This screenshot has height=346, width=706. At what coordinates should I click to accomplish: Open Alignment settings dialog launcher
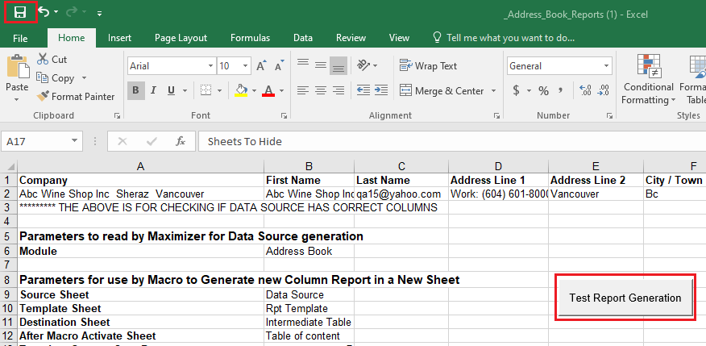(x=496, y=116)
